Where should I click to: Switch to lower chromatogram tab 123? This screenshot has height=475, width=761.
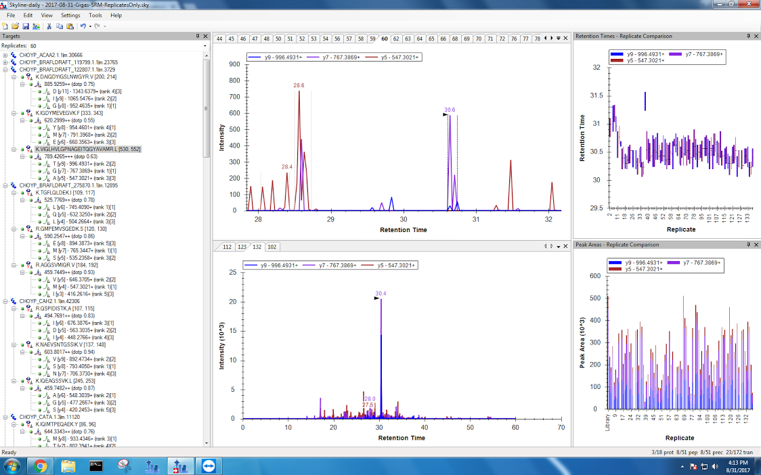point(242,247)
